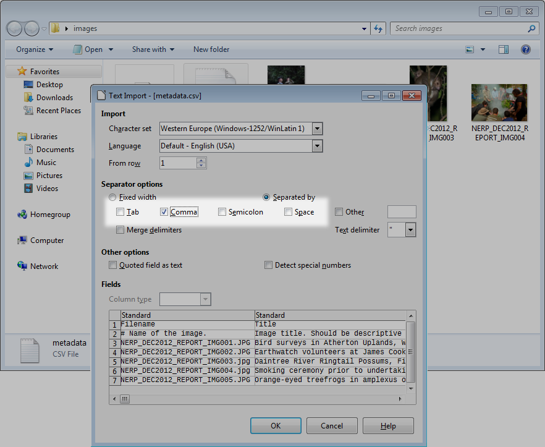The image size is (545, 447).
Task: Click Open in the Explorer toolbar
Action: point(88,49)
